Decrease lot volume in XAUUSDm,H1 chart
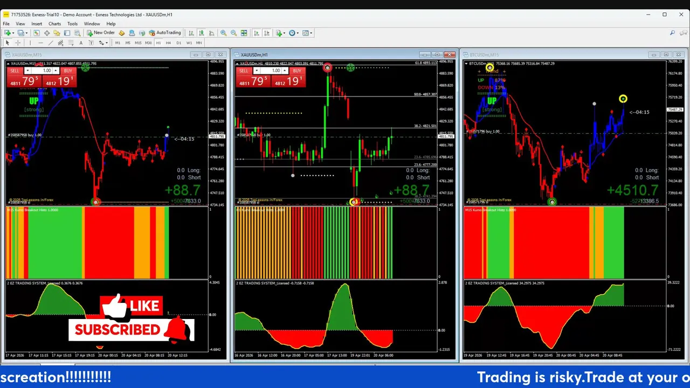 coord(257,71)
